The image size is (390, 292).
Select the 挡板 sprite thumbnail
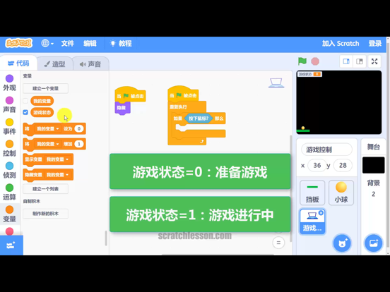point(312,193)
